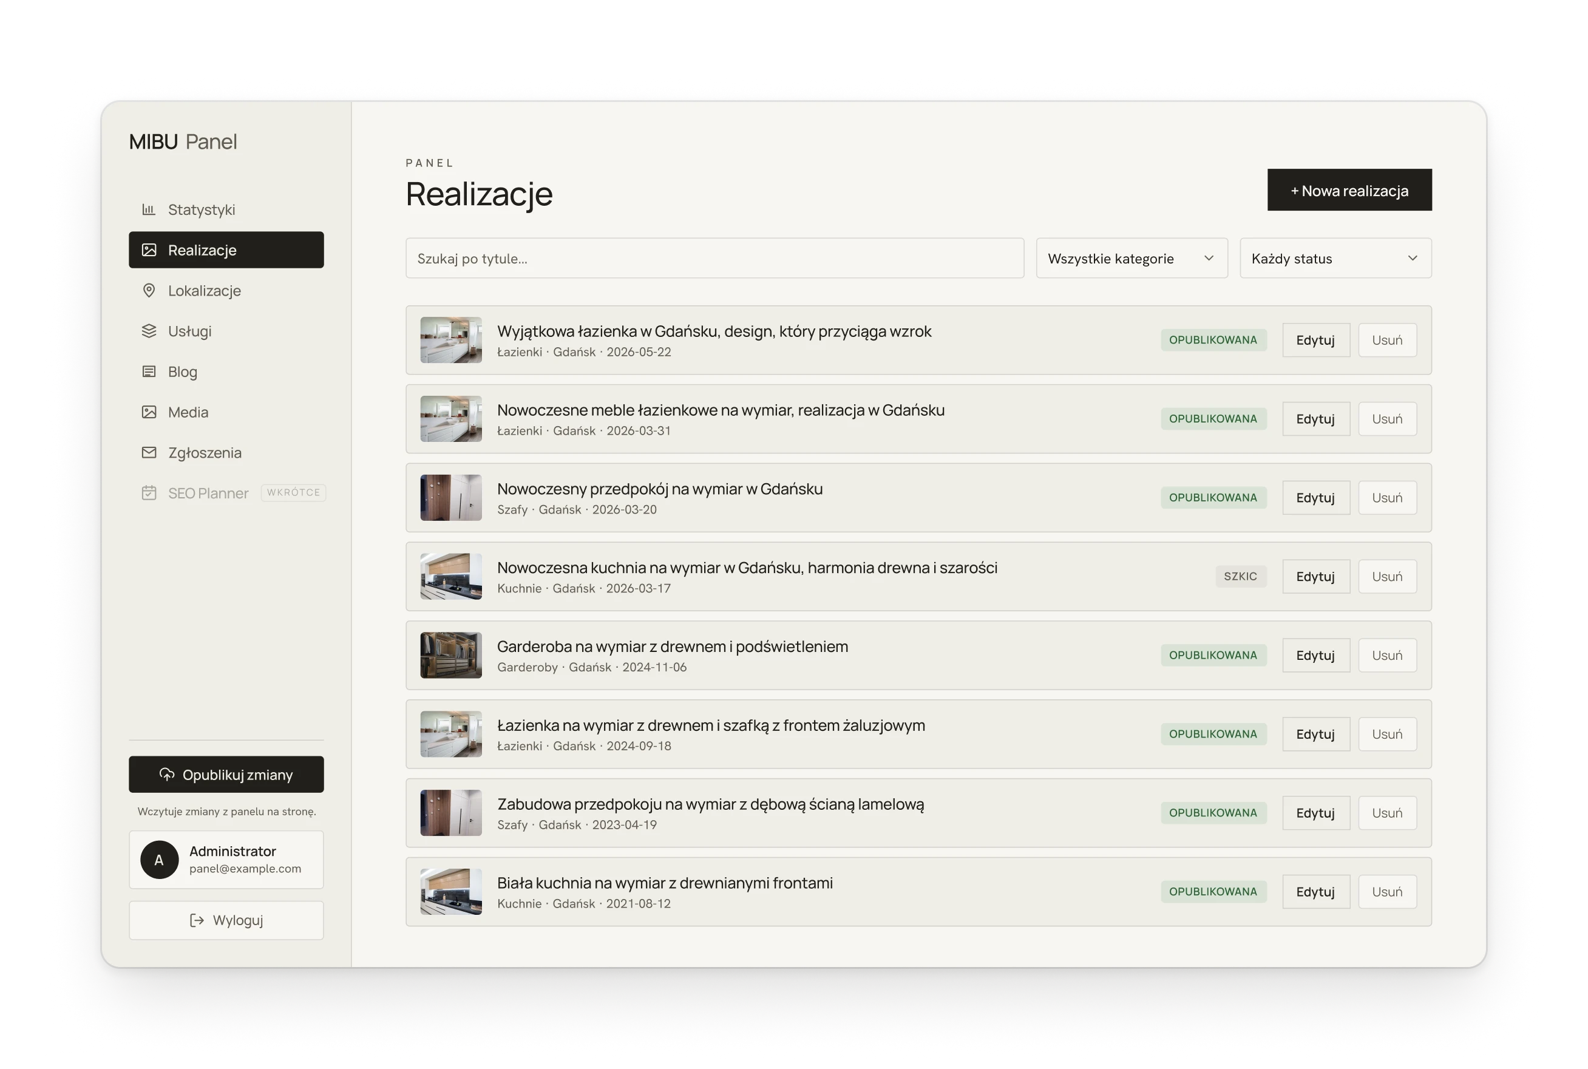This screenshot has width=1588, height=1069.
Task: Edit Nowoczesny przedpokój na wymiar entry
Action: pyautogui.click(x=1315, y=498)
